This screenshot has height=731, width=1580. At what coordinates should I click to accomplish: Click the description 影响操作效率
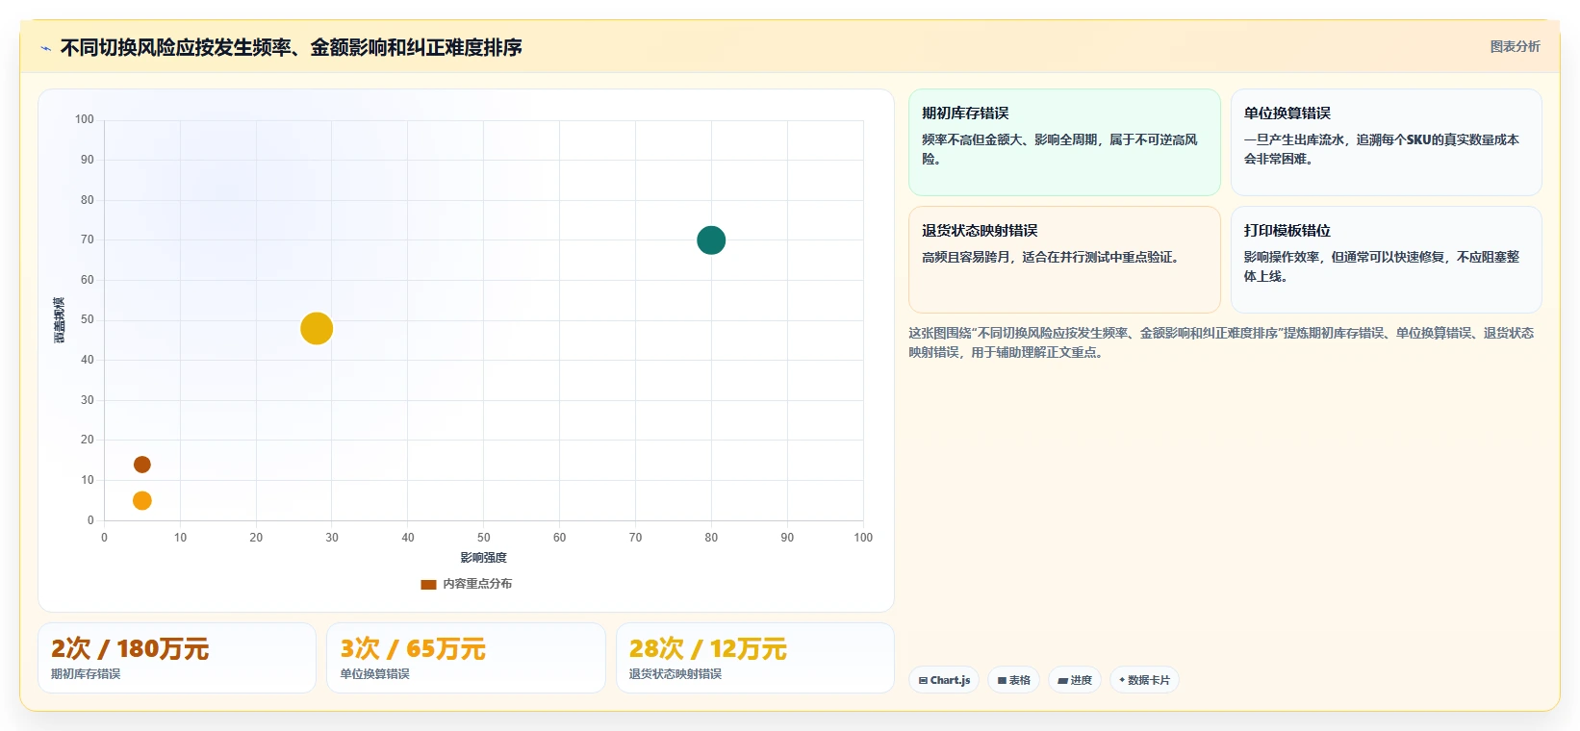[1382, 266]
